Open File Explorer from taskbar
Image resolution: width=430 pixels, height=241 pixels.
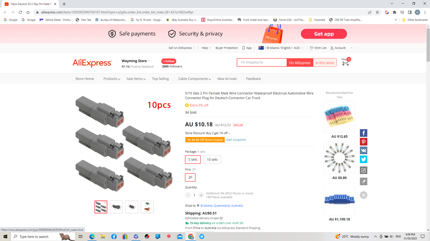[103, 236]
